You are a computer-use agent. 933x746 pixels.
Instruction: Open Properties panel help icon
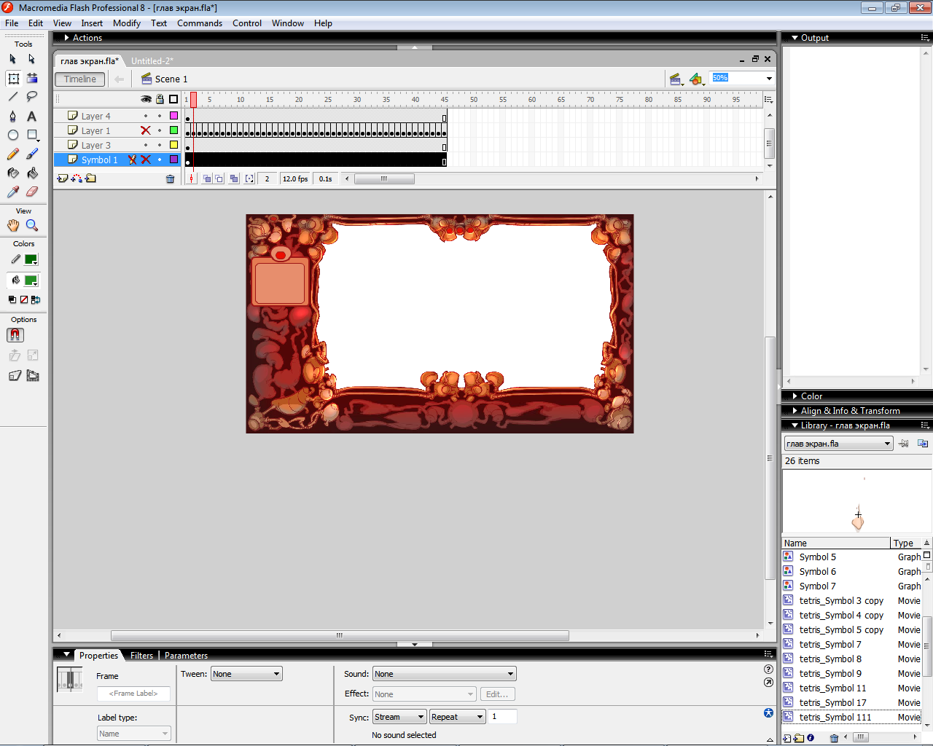[x=768, y=670]
